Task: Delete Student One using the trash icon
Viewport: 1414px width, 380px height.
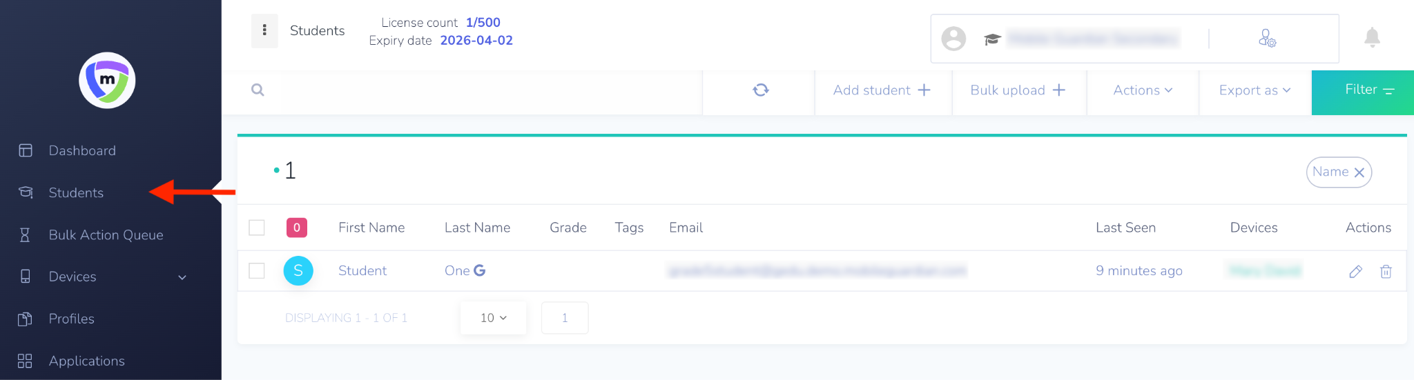Action: click(x=1386, y=272)
